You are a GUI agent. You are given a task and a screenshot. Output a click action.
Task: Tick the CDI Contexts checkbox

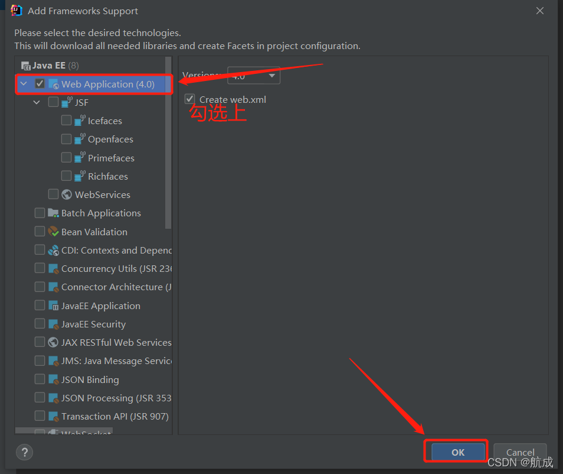[40, 249]
